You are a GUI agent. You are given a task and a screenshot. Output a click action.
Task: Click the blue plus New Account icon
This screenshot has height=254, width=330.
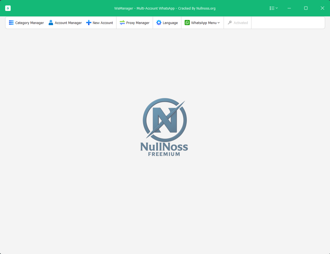pos(89,23)
